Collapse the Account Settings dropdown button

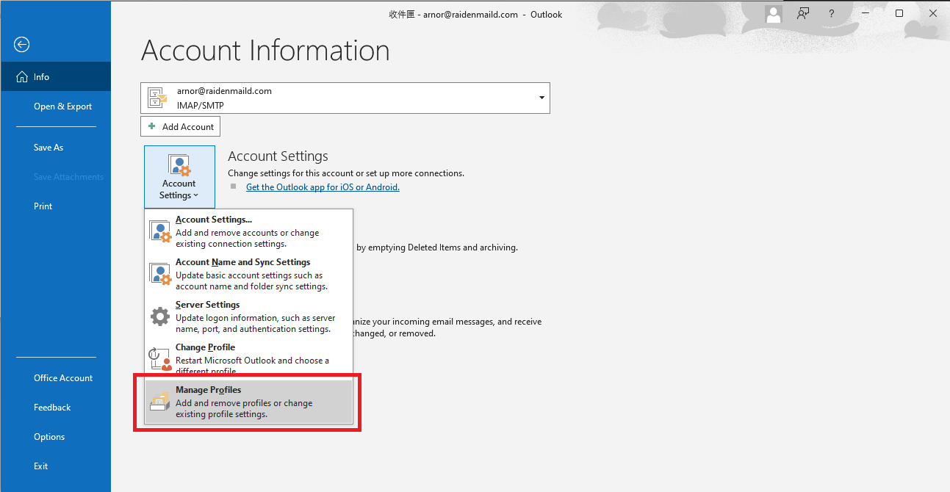click(x=179, y=176)
